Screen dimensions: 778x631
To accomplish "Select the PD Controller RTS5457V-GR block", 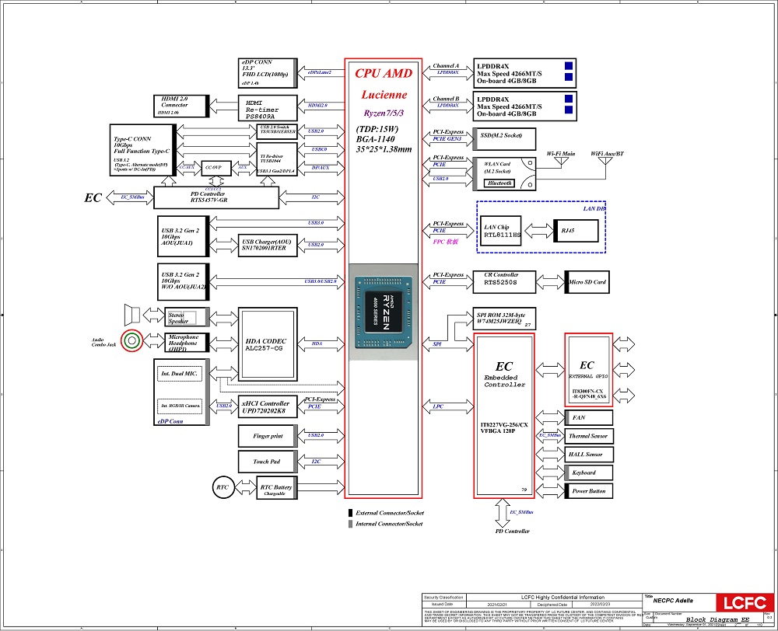I will click(216, 198).
